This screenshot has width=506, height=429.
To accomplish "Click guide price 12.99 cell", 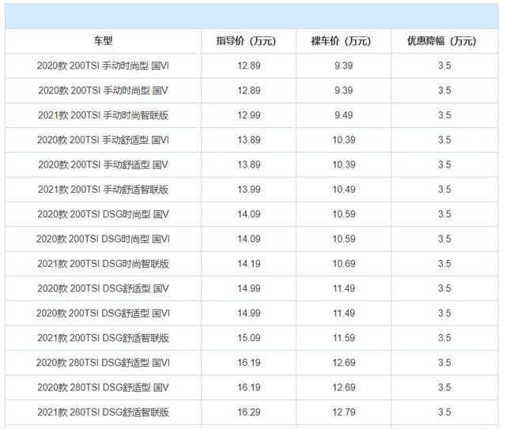I will 249,115.
